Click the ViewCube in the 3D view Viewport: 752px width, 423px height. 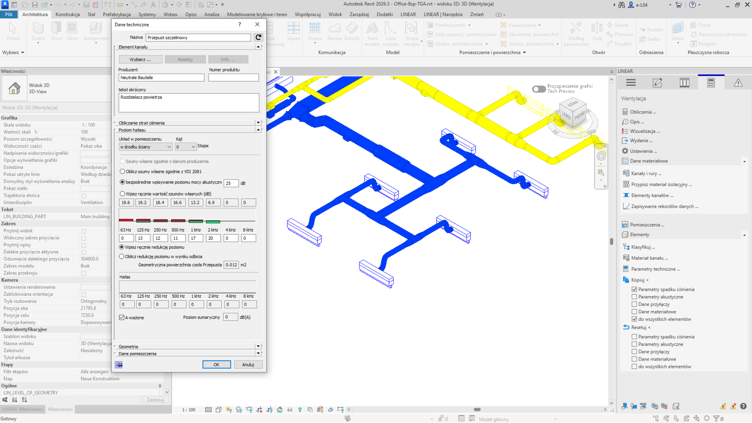(573, 113)
